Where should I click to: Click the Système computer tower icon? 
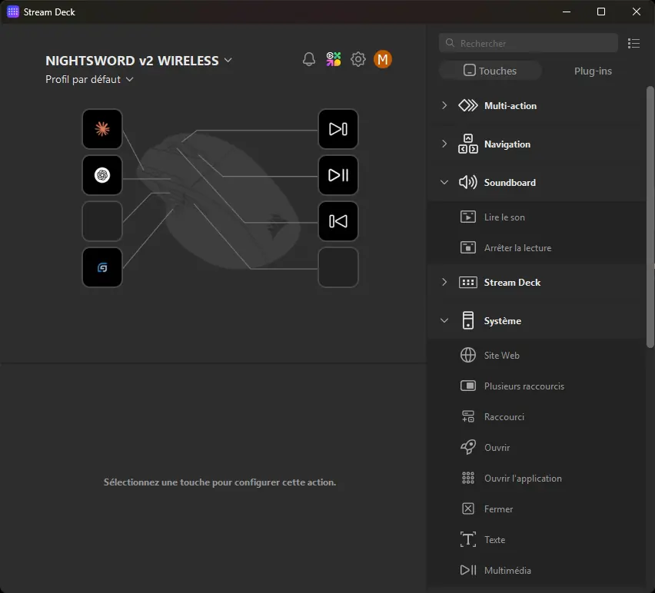pos(468,320)
